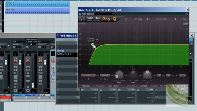Bypass the selected EQ band

coord(159,75)
